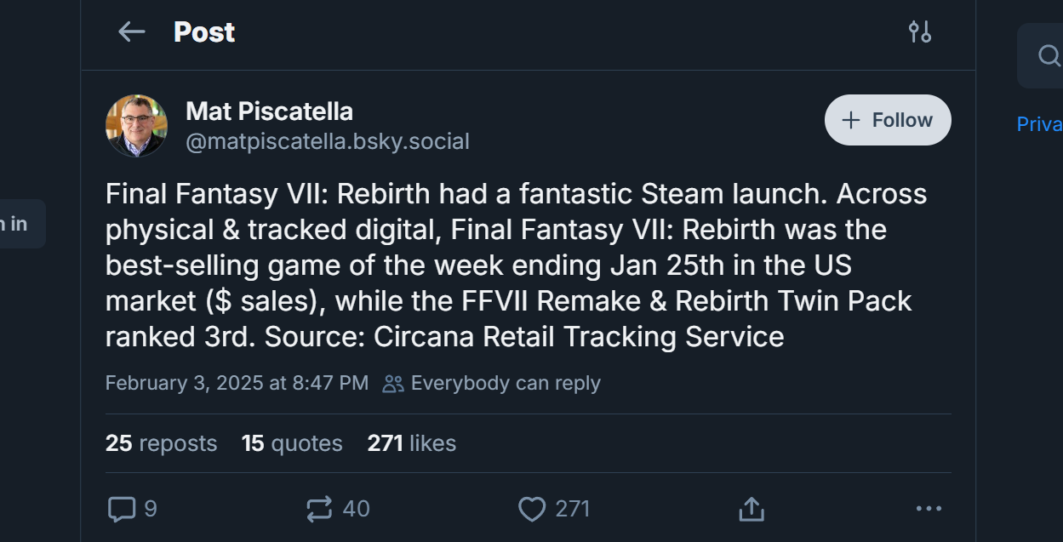
Task: Open Mat Piscatella's profile picture
Action: point(136,126)
